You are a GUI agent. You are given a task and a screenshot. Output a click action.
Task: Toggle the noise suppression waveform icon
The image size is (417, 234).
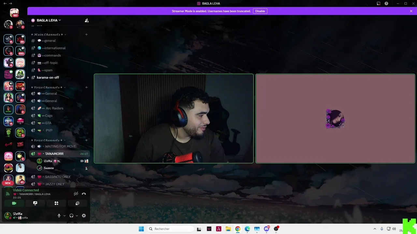click(76, 194)
